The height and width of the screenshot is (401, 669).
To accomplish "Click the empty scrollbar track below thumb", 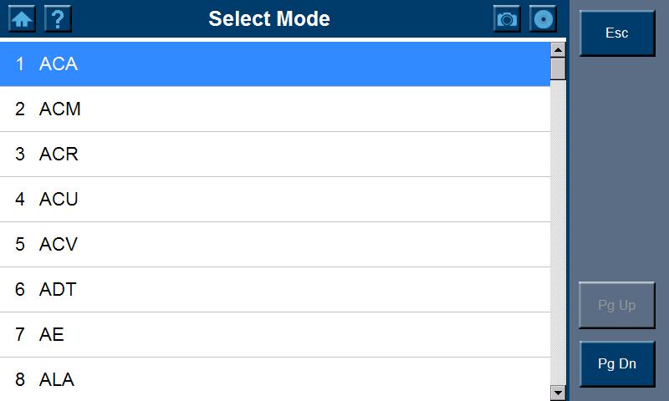I will point(558,234).
